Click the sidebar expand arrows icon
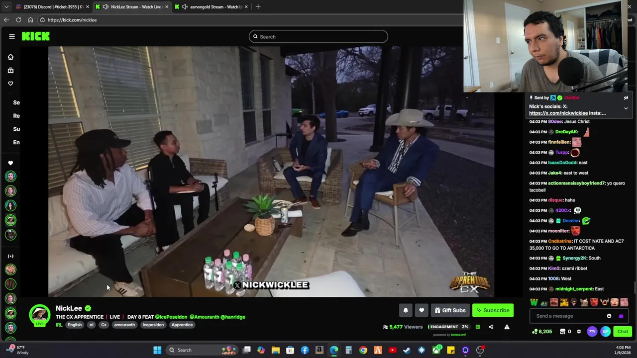637x358 pixels. pyautogui.click(x=10, y=256)
